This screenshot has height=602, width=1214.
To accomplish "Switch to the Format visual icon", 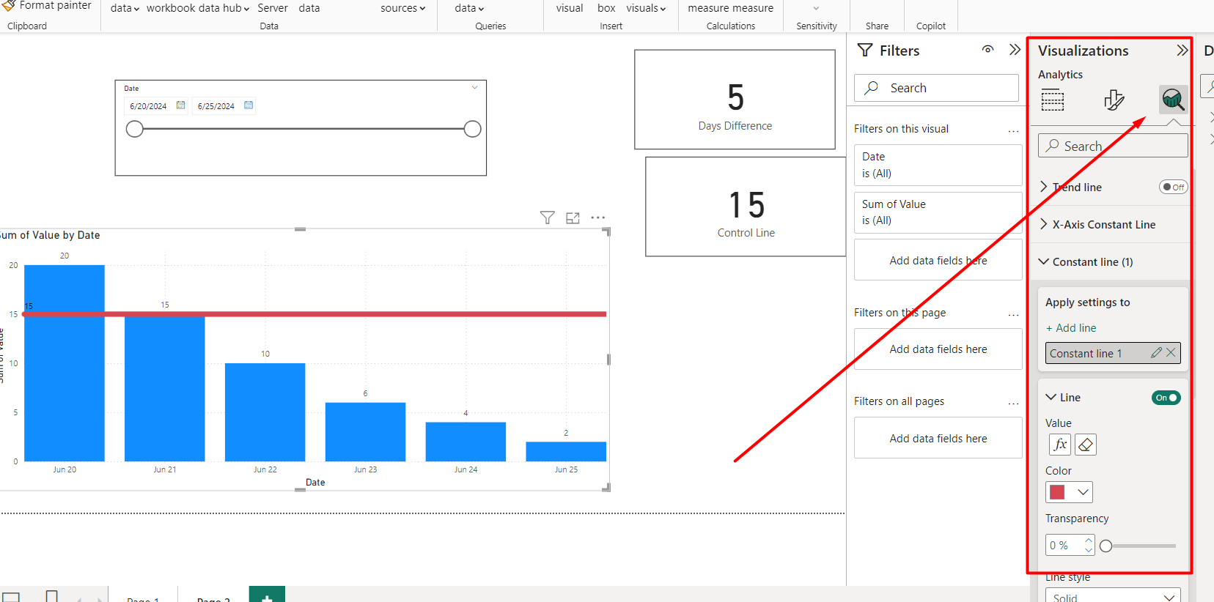I will (1114, 100).
